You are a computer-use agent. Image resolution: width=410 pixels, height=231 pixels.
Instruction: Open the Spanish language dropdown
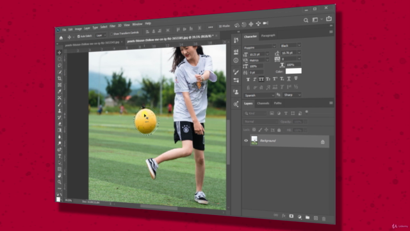259,95
